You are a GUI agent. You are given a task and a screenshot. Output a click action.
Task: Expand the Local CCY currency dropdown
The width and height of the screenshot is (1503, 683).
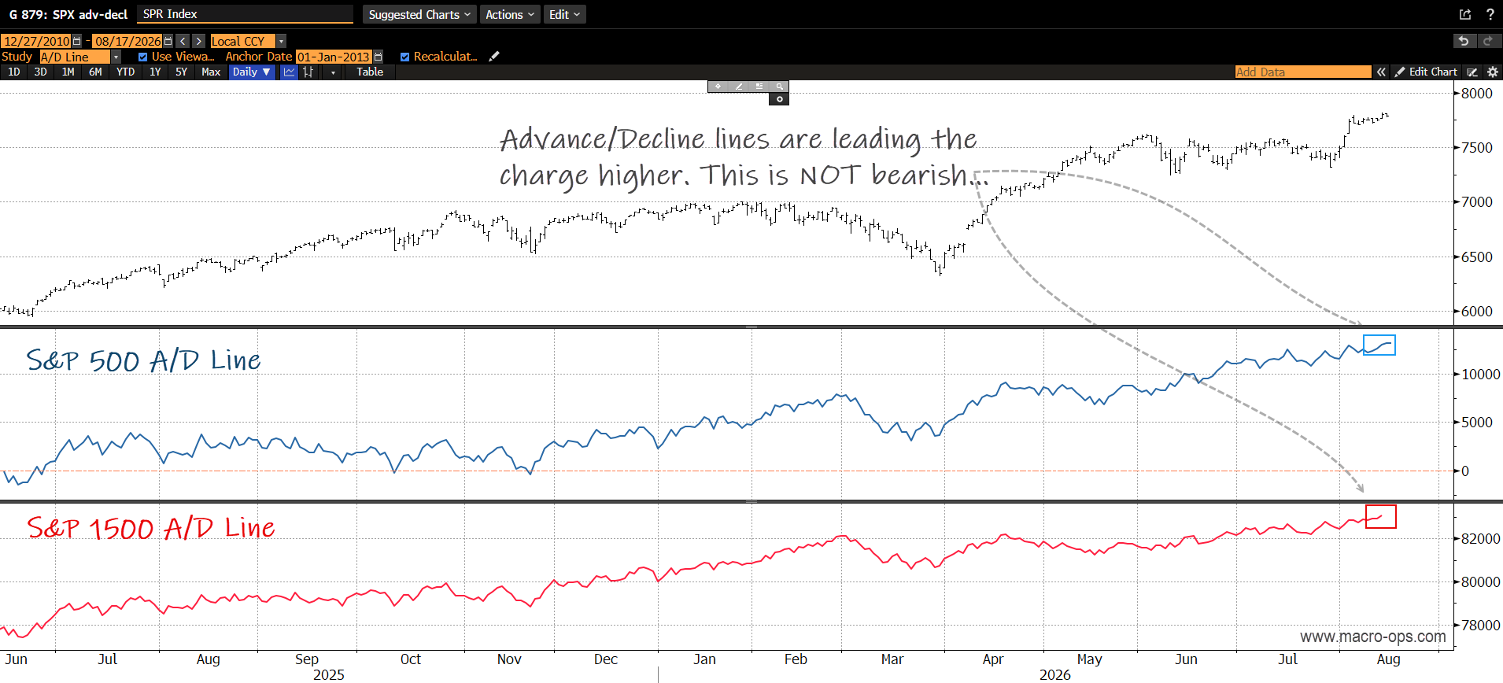click(281, 41)
